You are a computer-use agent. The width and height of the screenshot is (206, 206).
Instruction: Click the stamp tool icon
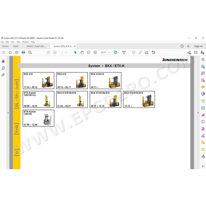[x=153, y=52]
